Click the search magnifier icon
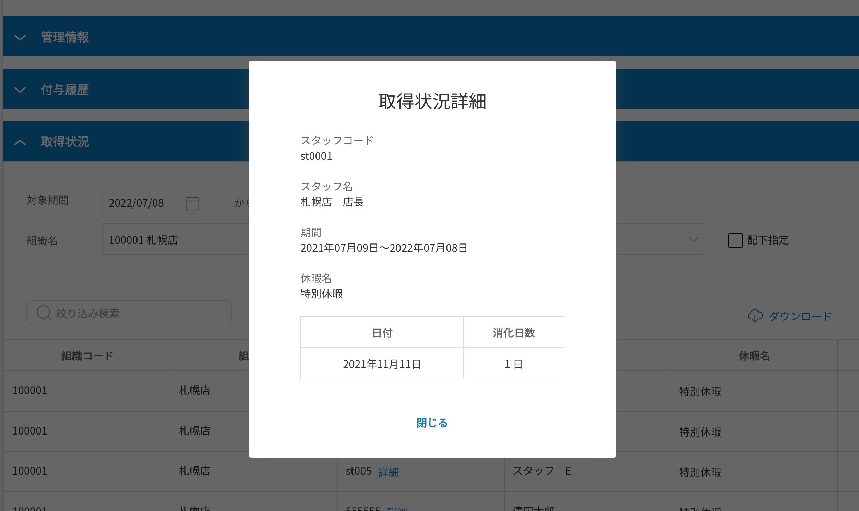This screenshot has width=859, height=511. coord(44,313)
